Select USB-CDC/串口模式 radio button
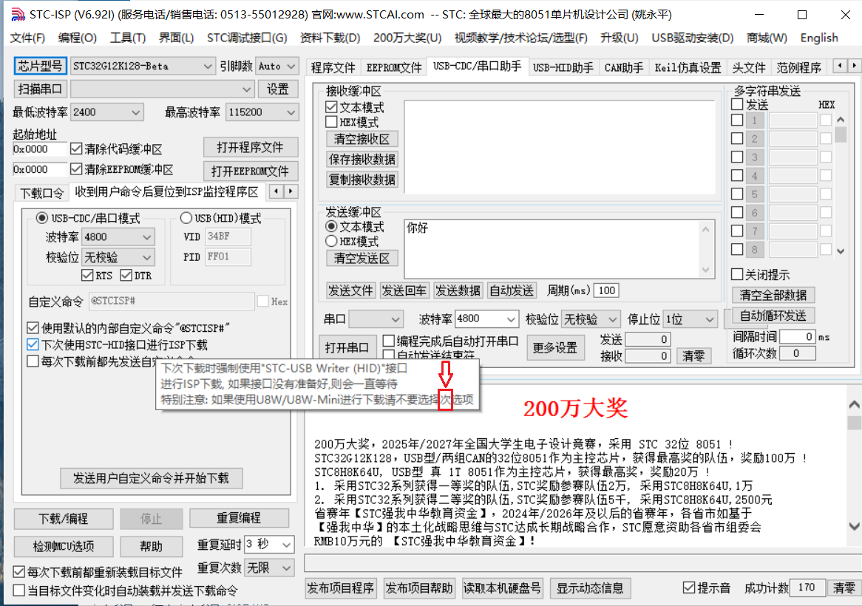This screenshot has width=862, height=606. (42, 218)
